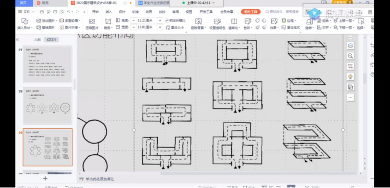Open the 效果 effects dropdown
The image size is (390, 188).
pyautogui.click(x=274, y=28)
